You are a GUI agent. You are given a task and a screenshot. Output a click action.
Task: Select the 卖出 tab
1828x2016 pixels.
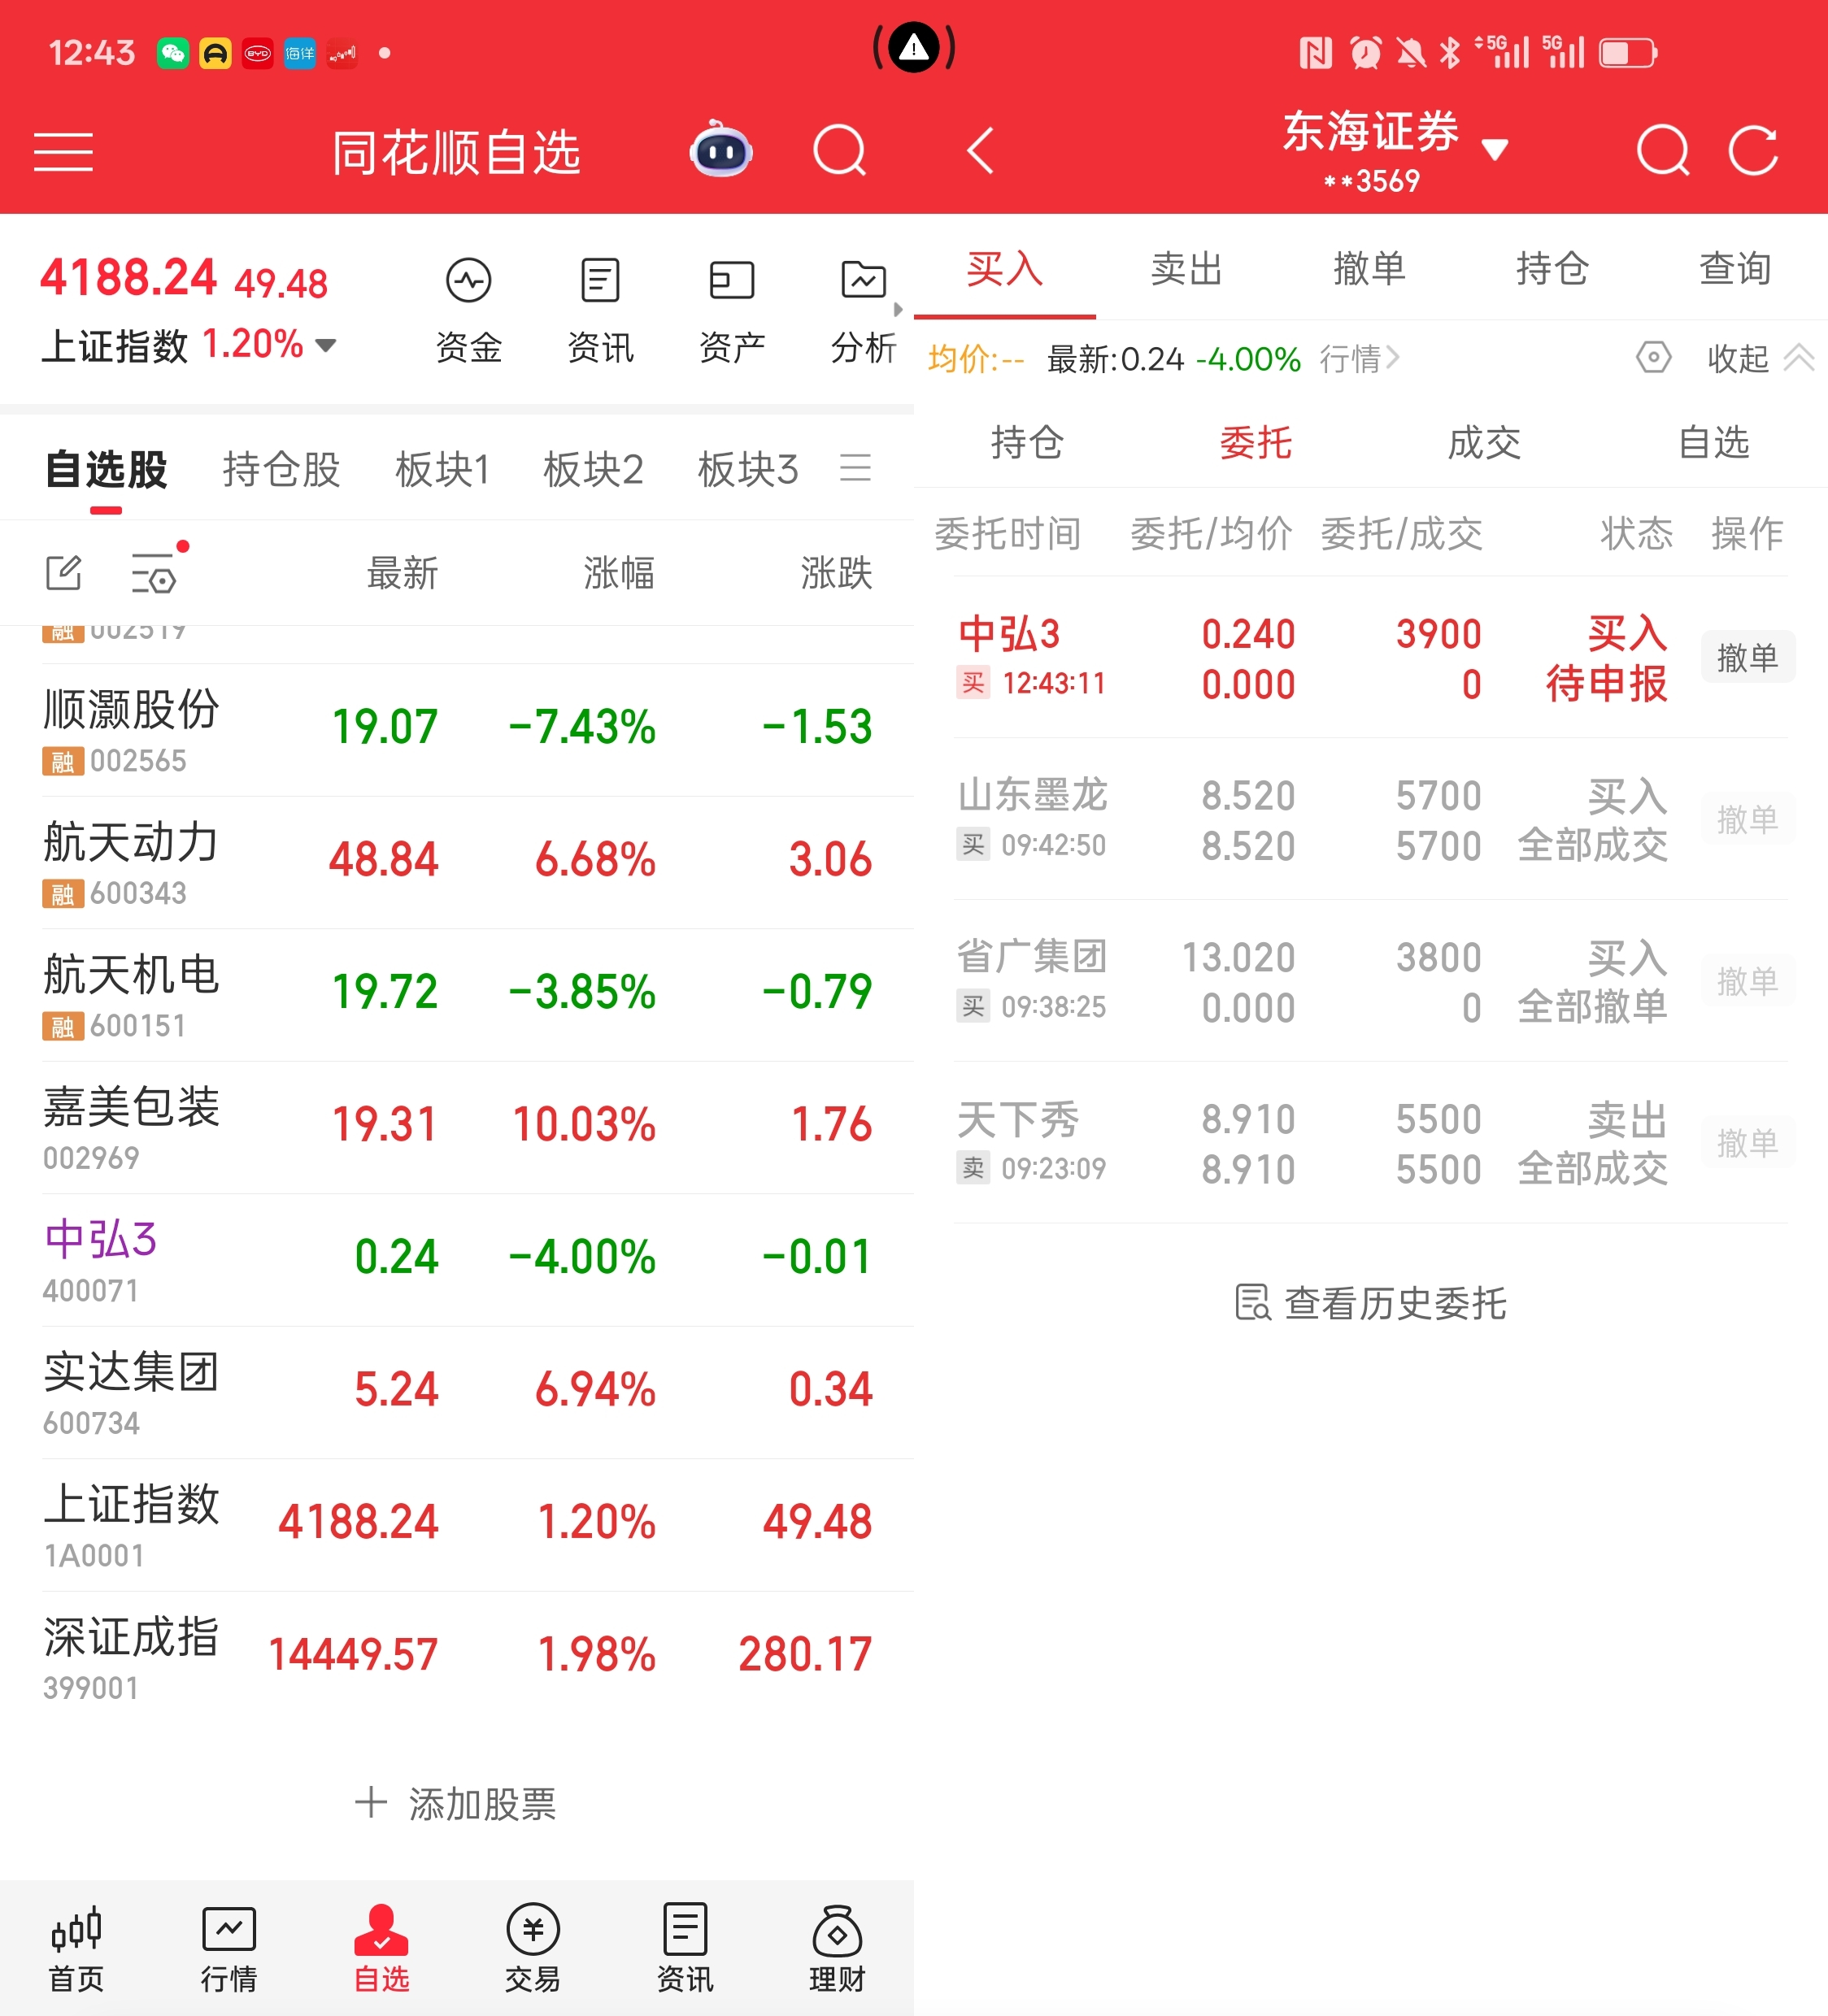[1186, 269]
